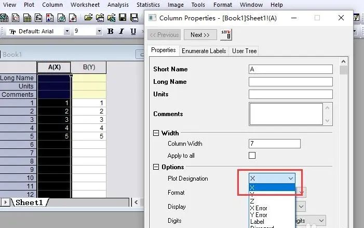The width and height of the screenshot is (364, 228).
Task: Toggle underline text formatting
Action: pos(133,31)
